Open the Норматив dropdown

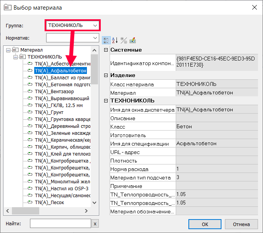tap(95, 38)
